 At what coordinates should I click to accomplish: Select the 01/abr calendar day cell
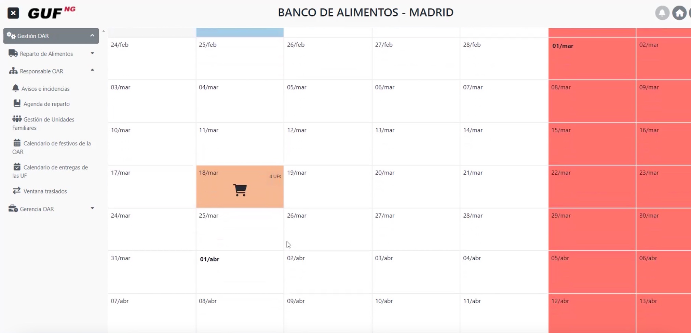tap(240, 272)
